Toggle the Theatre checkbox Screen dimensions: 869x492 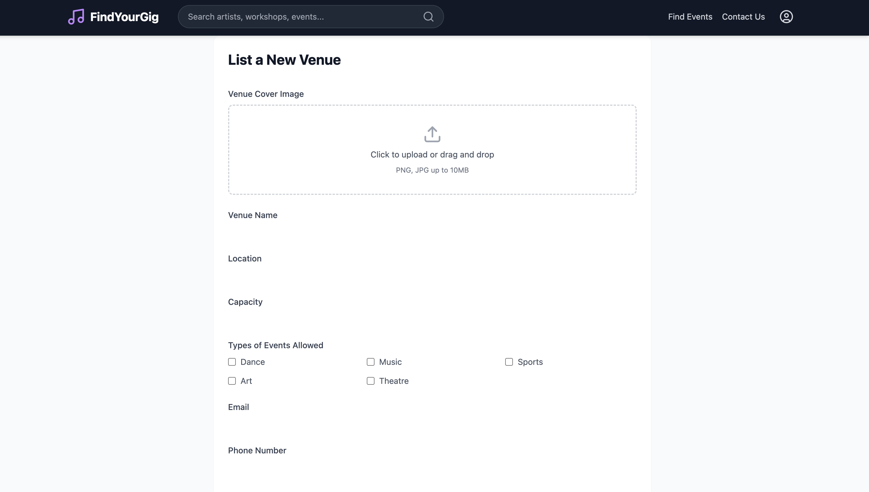point(371,381)
